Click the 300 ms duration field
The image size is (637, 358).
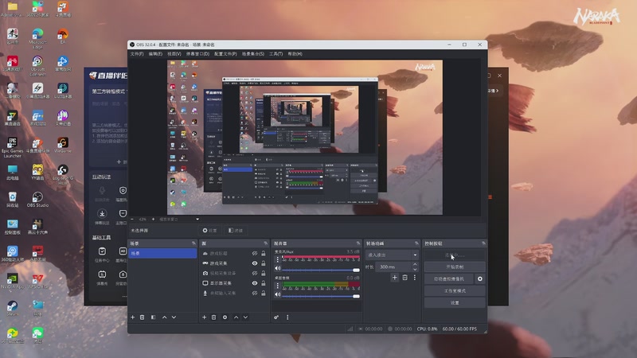393,267
